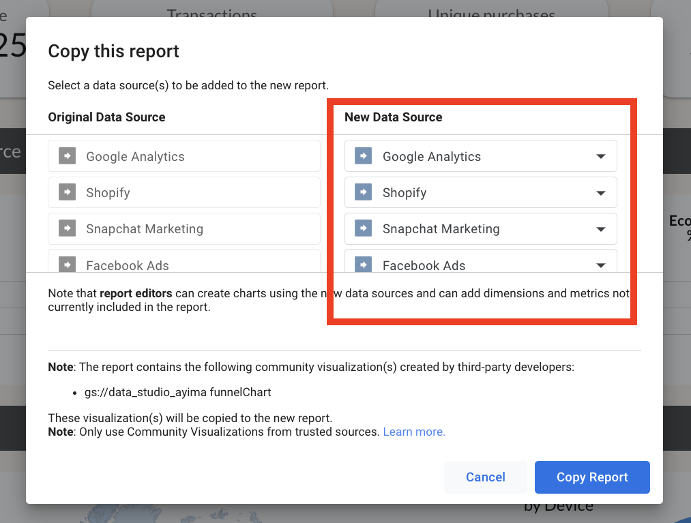The image size is (691, 523).
Task: Click original Google Analytics data source icon
Action: pos(68,155)
